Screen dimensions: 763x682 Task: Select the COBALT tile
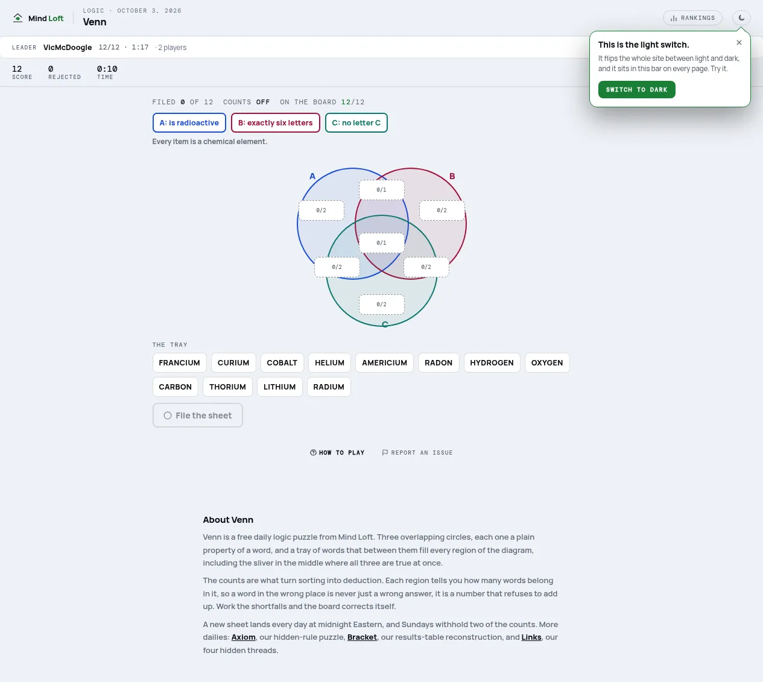[x=282, y=363]
